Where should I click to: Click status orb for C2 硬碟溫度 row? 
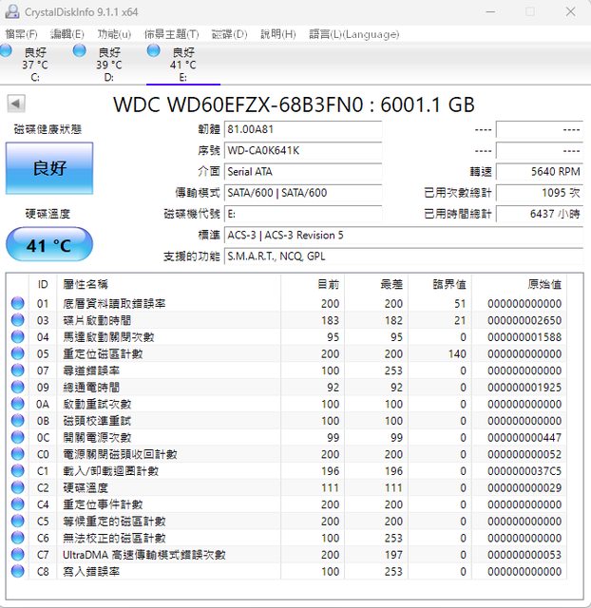point(17,487)
